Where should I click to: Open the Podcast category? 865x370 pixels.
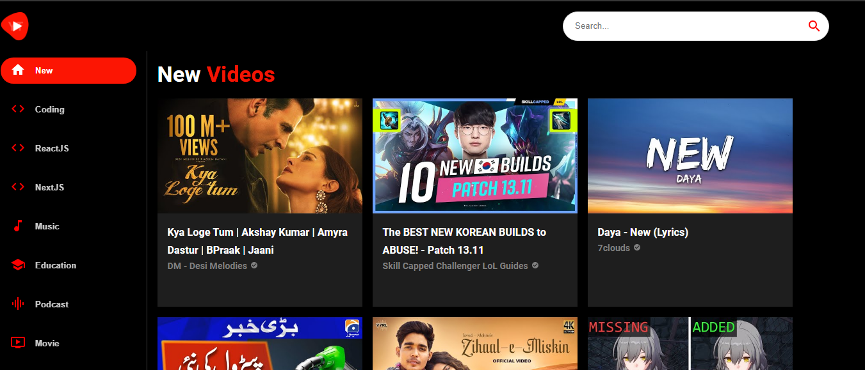(69, 304)
